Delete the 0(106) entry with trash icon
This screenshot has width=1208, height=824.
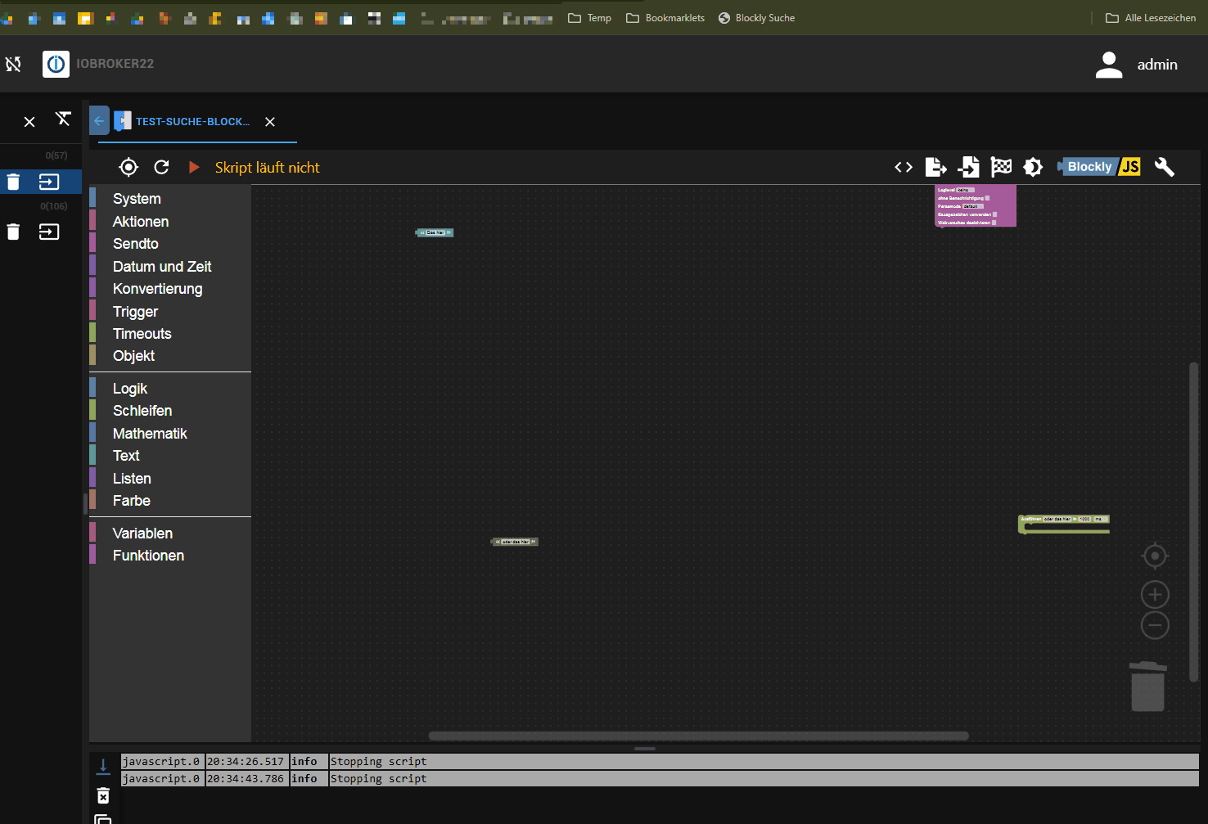coord(13,232)
